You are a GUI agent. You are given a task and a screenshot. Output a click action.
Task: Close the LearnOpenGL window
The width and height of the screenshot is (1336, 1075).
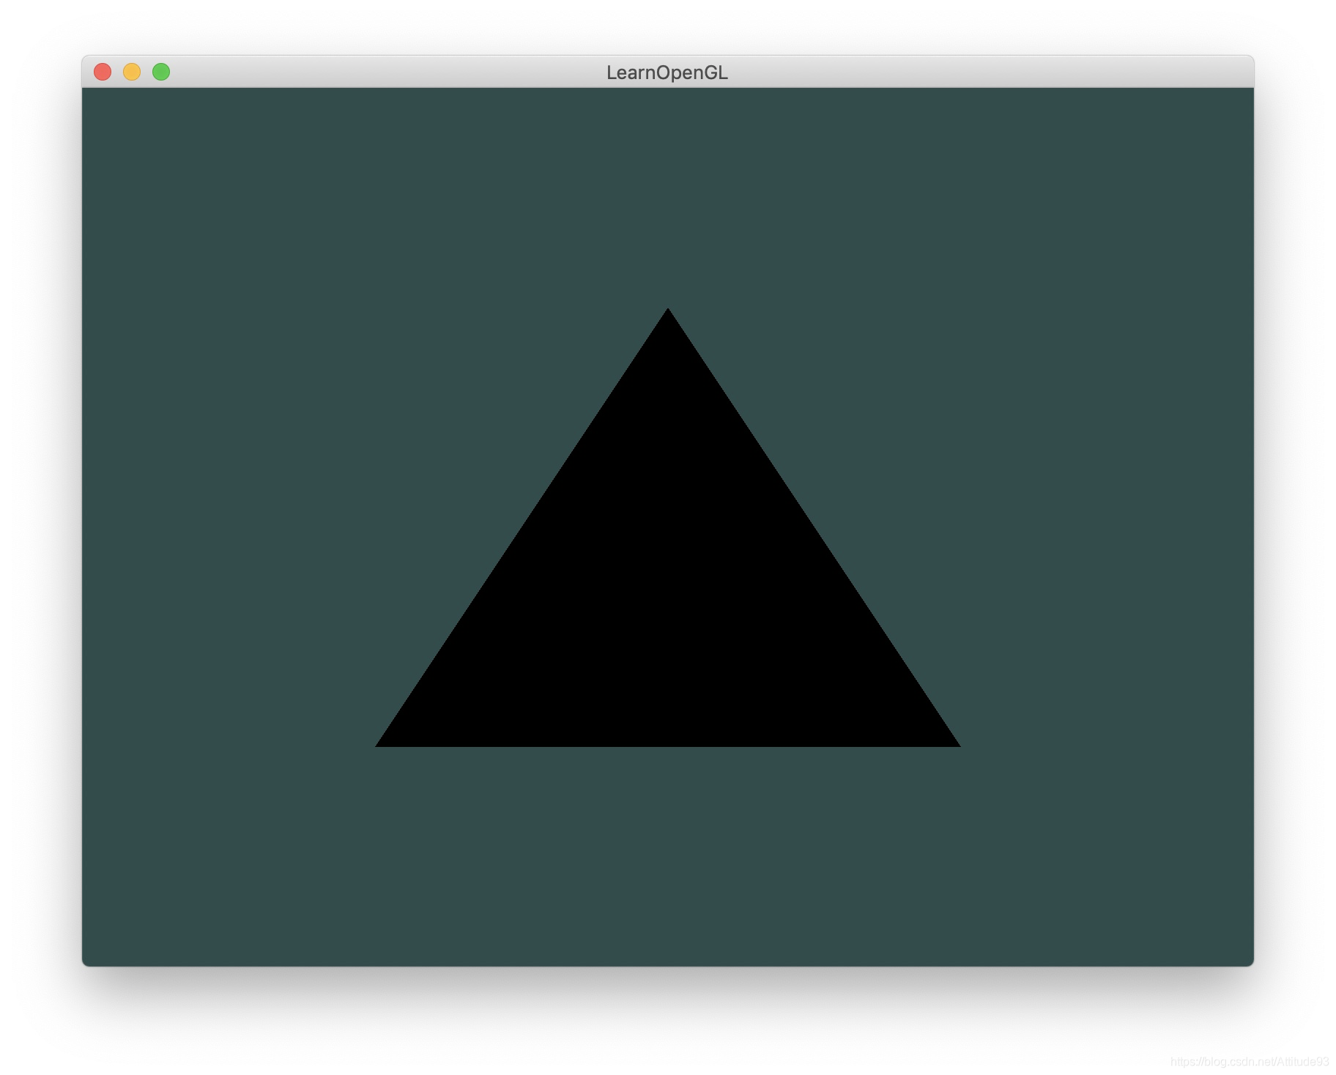pos(103,72)
